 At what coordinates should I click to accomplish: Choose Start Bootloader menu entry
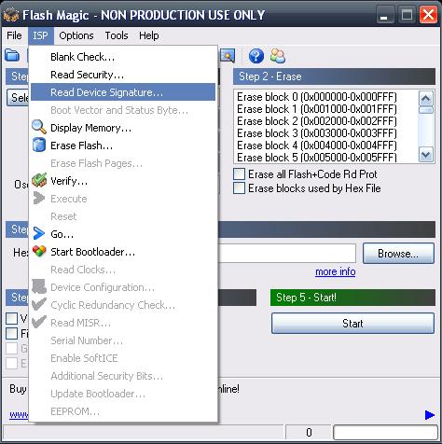[x=123, y=252]
